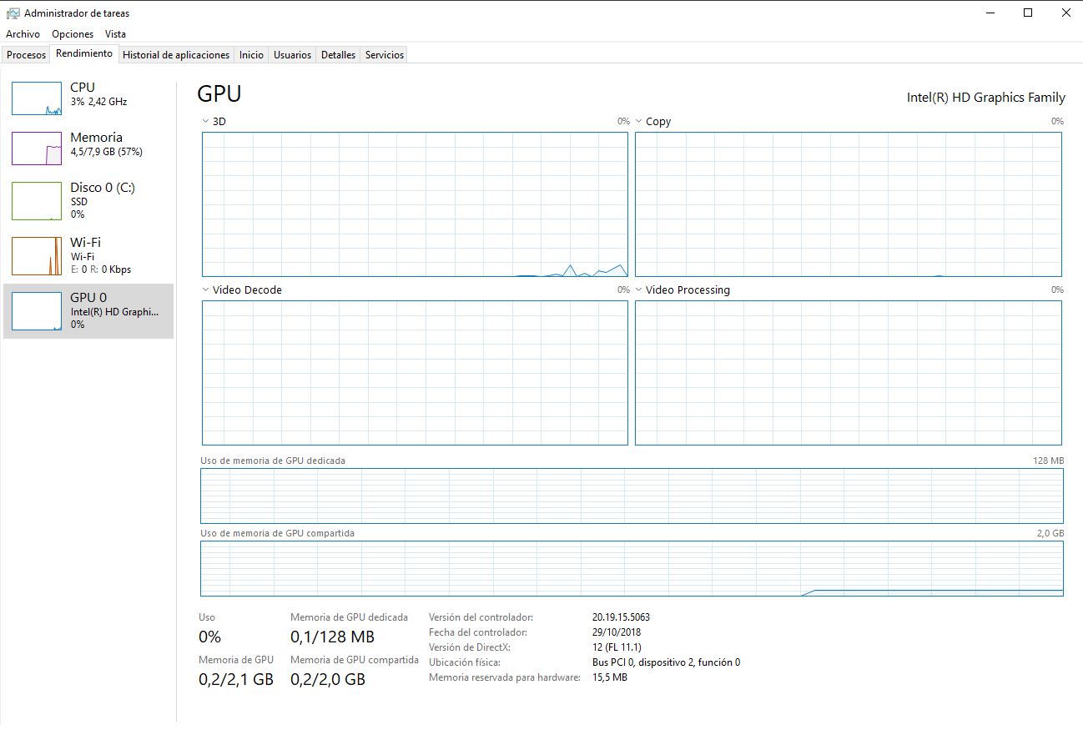Open the Archivo menu
Viewport: 1083px width, 730px height.
tap(23, 34)
